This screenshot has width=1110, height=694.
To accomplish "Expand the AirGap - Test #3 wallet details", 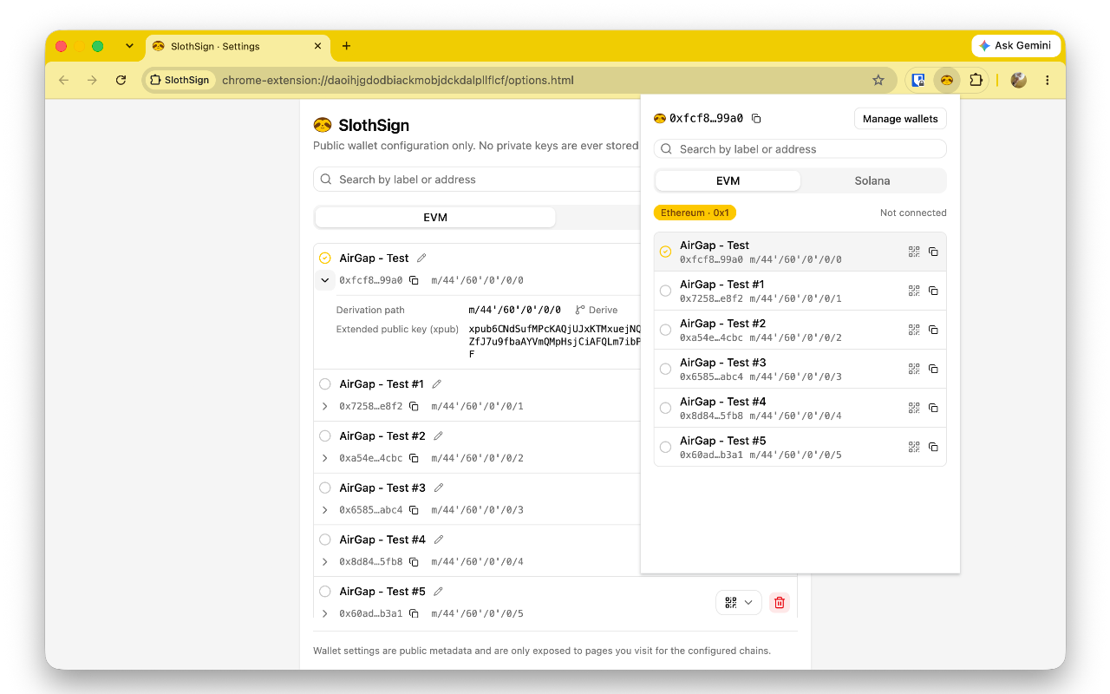I will [325, 510].
